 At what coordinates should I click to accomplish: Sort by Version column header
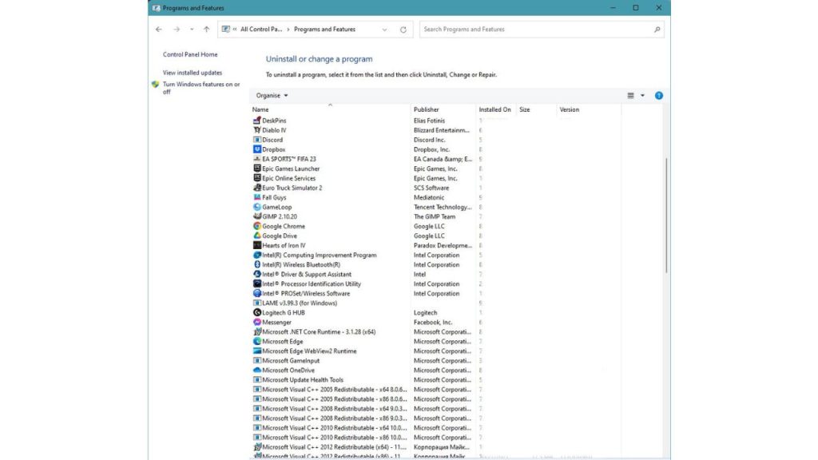(x=589, y=109)
